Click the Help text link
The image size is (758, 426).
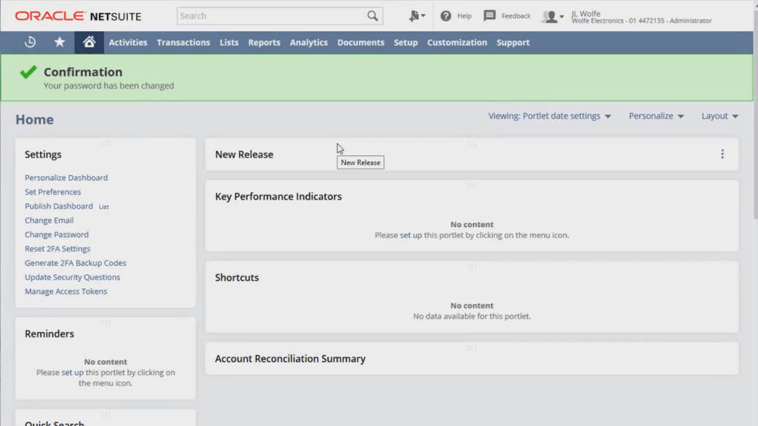click(x=464, y=16)
